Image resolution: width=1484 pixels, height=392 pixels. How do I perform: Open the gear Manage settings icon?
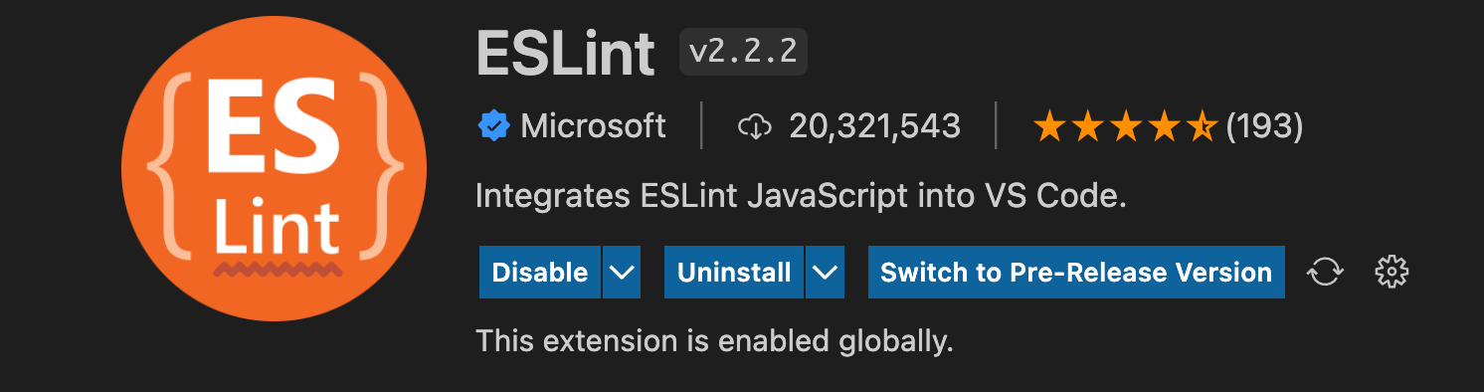tap(1391, 272)
